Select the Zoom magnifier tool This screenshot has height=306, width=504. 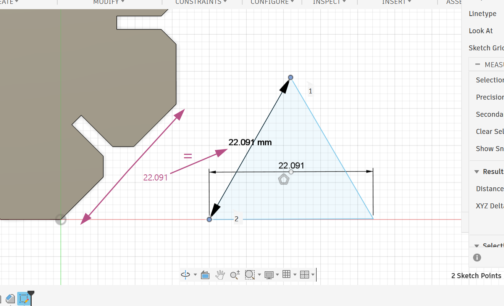coord(235,275)
